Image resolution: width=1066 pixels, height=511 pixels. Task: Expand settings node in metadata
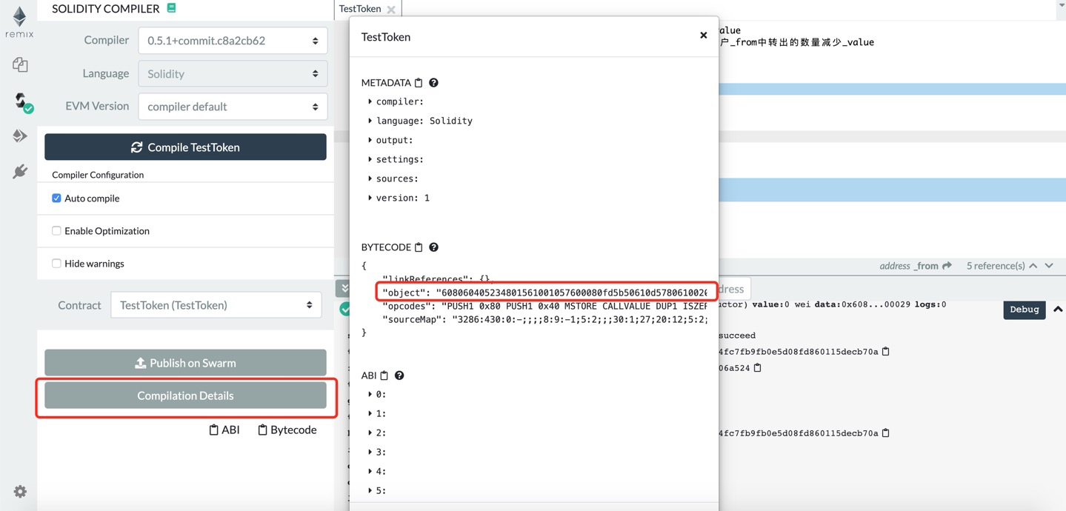370,159
